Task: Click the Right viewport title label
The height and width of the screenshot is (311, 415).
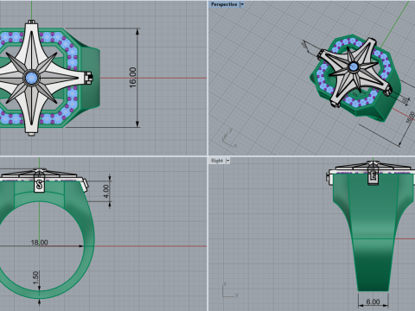Action: (217, 161)
